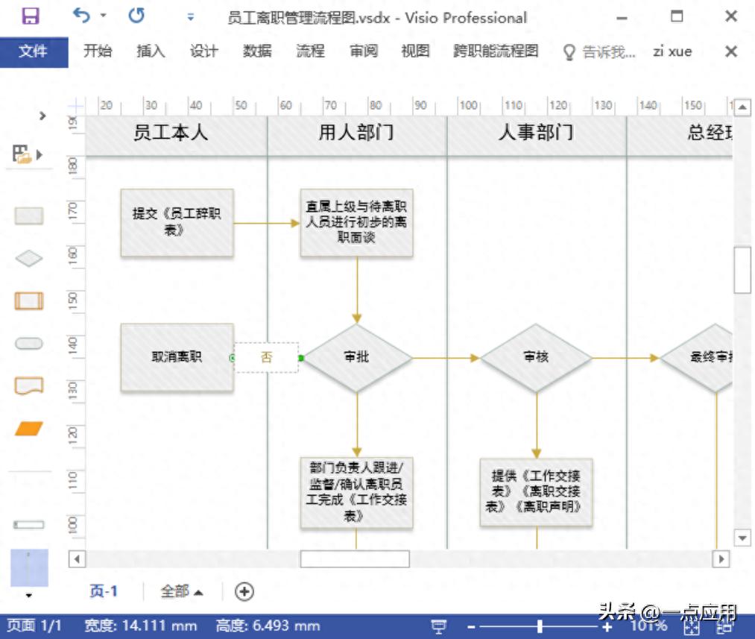Expand the 全部 page list chevron

[197, 591]
